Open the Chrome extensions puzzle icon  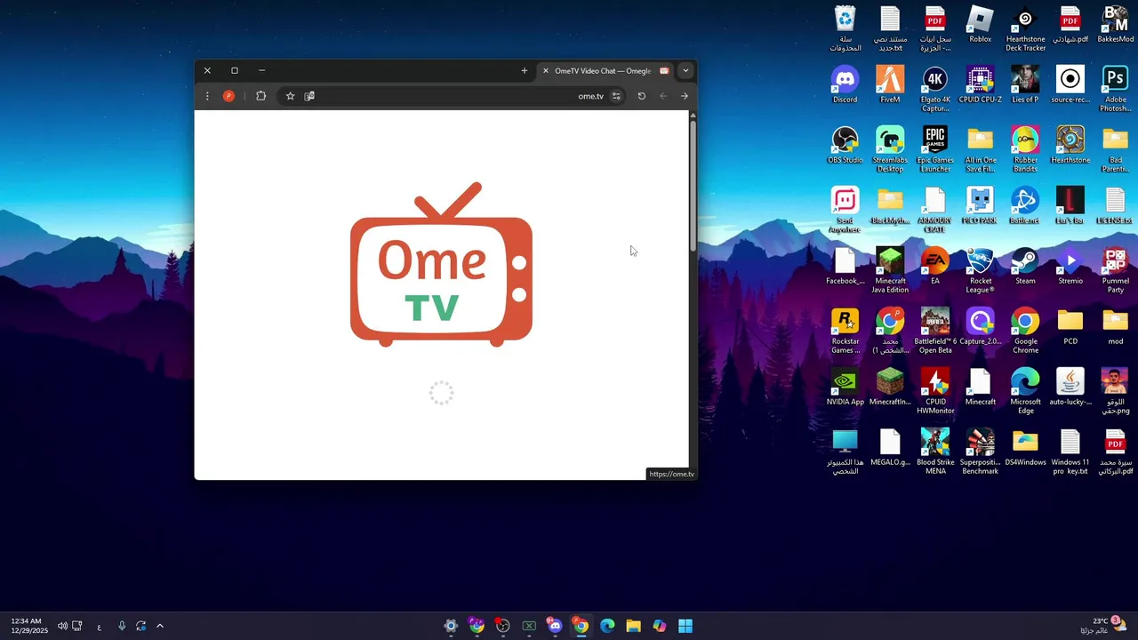260,96
